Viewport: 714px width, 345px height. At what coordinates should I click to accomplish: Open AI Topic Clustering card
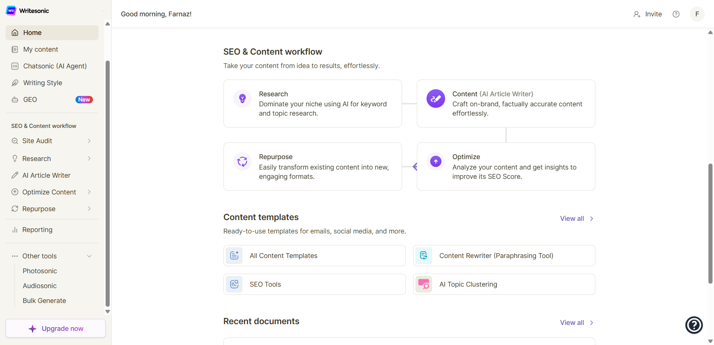tap(504, 284)
